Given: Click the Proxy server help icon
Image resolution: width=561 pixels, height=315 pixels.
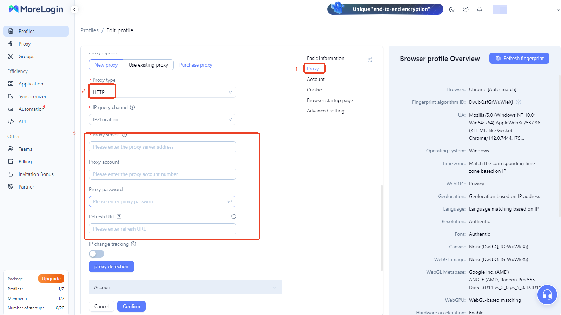Looking at the screenshot, I should click(x=124, y=135).
